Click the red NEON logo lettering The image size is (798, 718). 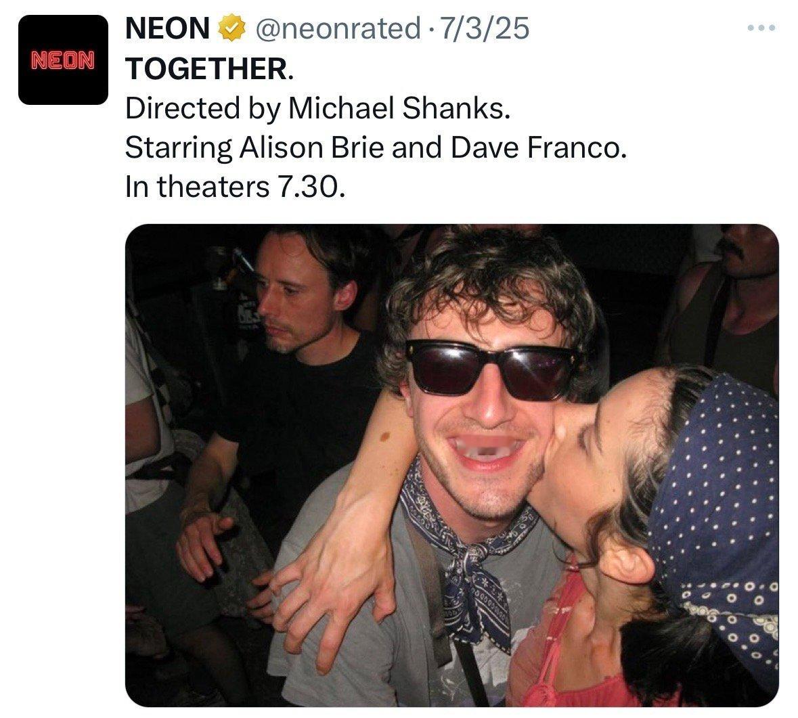pos(63,60)
